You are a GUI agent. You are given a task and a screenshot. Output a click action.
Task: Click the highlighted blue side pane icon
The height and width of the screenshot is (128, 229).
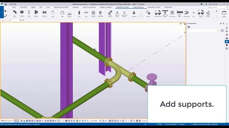[x=226, y=42]
